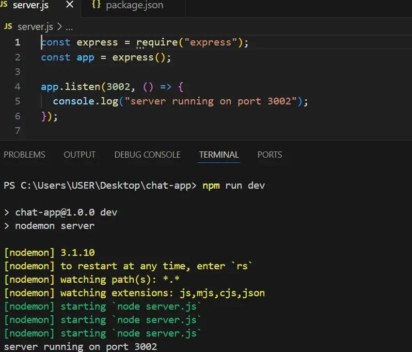Click the require function call on line 1
This screenshot has width=412, height=352.
[157, 42]
